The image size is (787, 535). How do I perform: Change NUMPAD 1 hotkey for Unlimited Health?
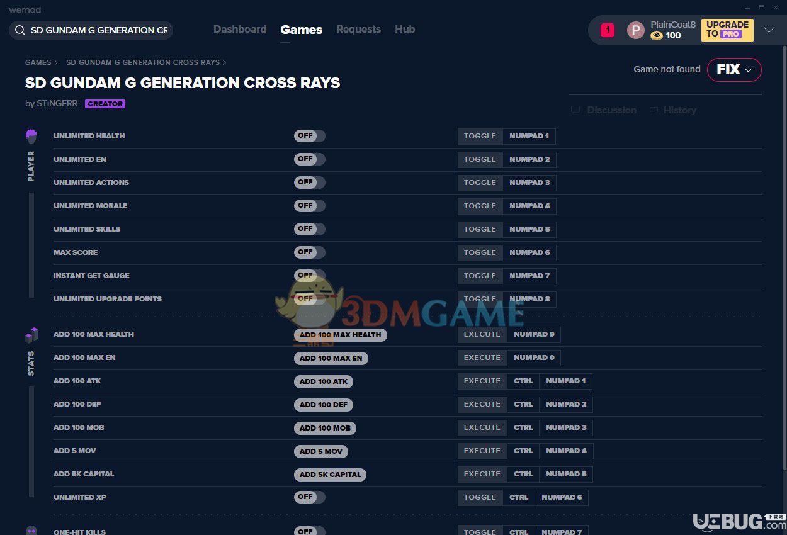529,136
